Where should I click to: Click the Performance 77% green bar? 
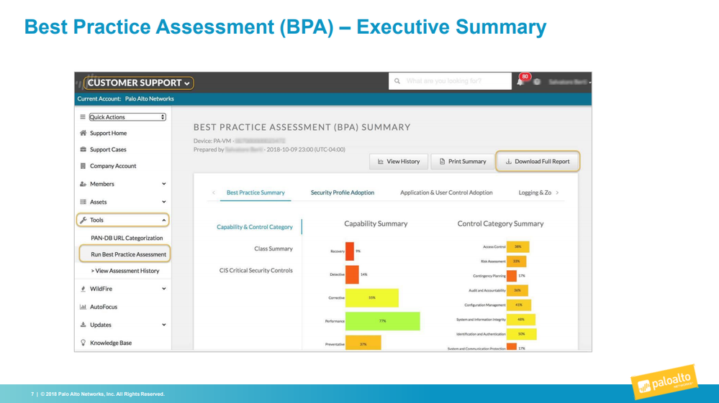coord(382,321)
